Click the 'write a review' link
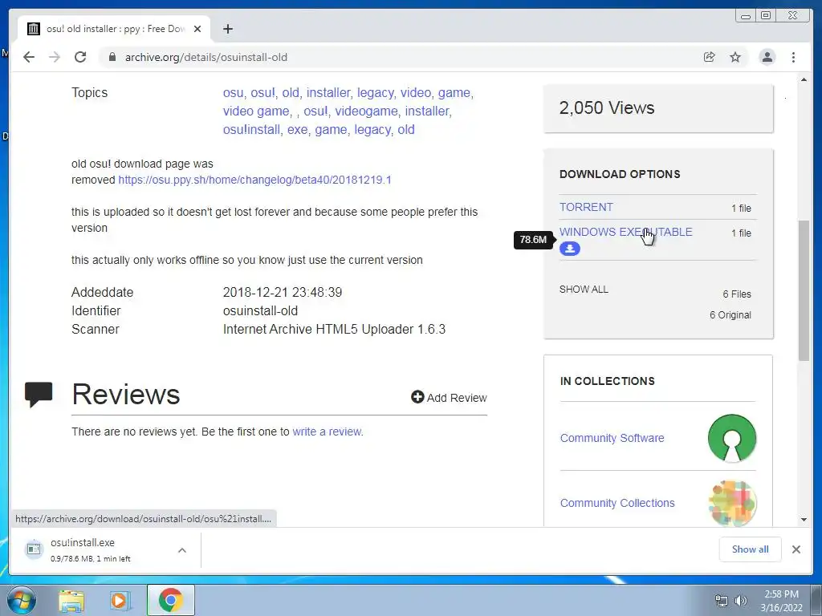Screen dimensions: 822x616 pos(328,432)
